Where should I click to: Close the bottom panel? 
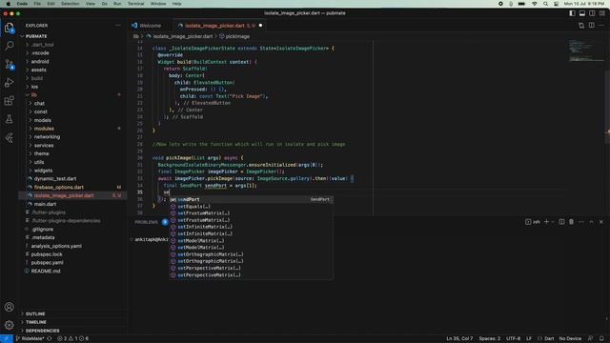601,222
